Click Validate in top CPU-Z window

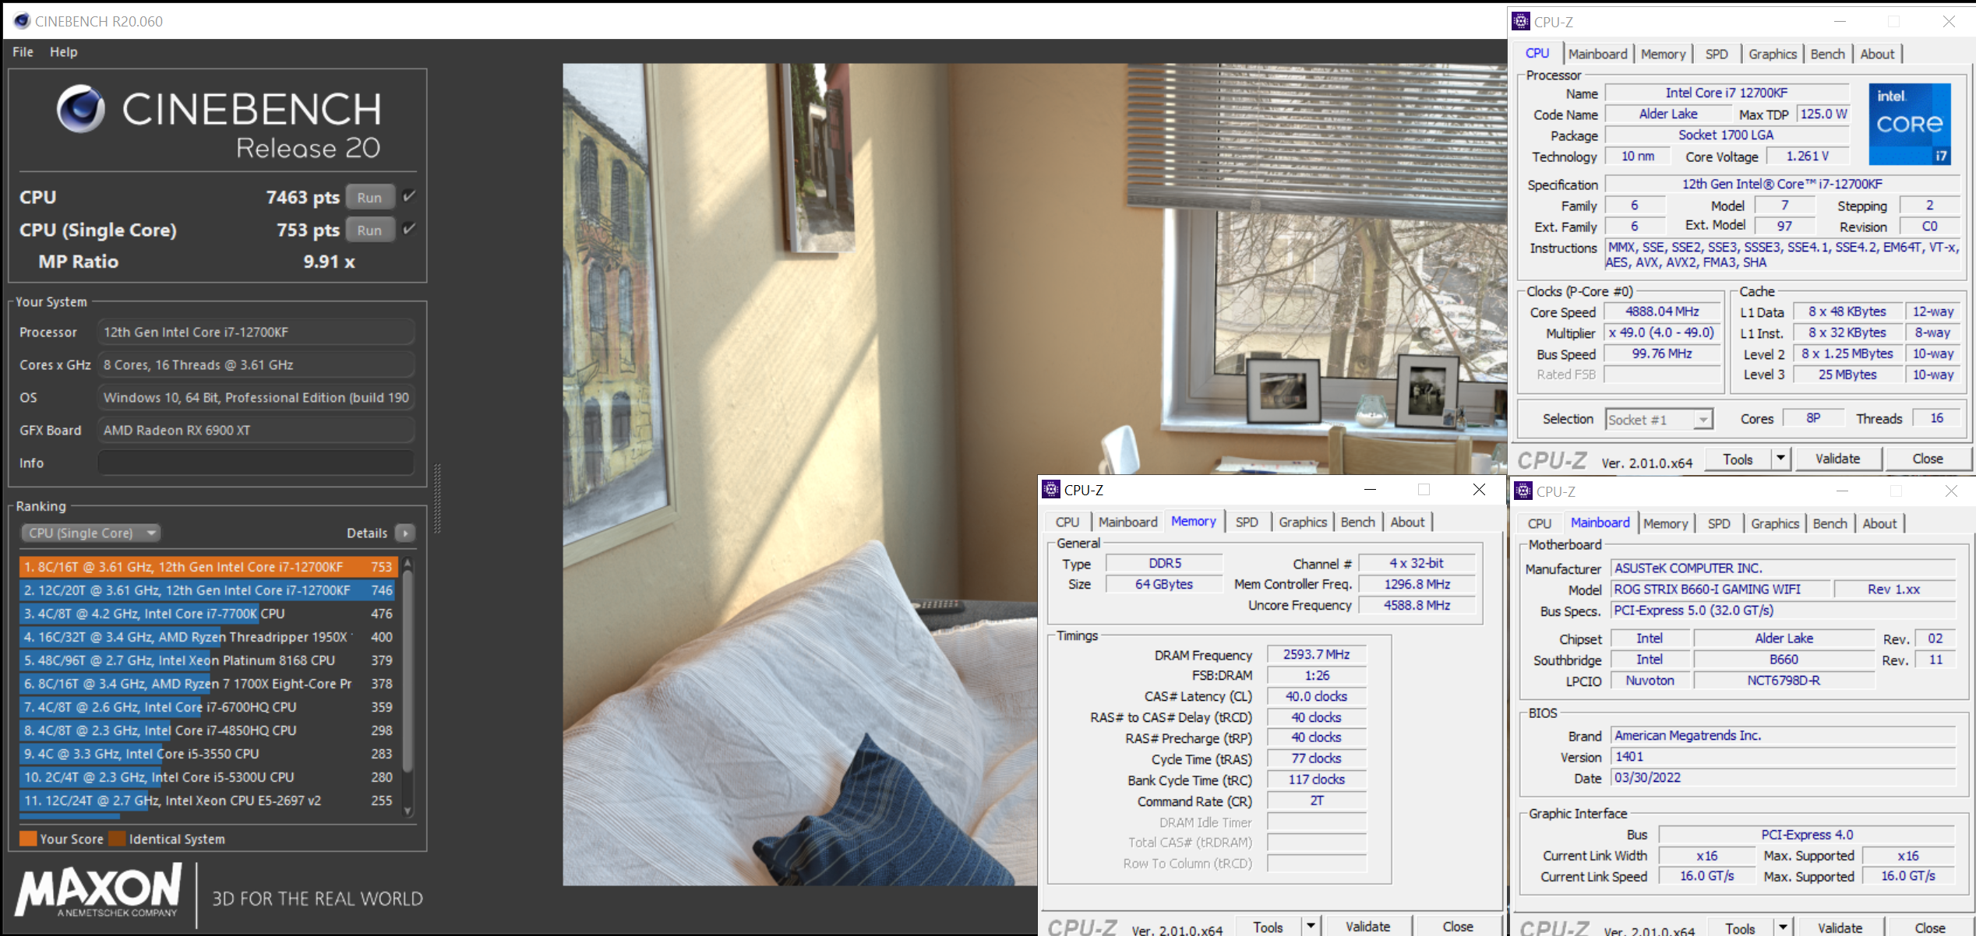1837,459
